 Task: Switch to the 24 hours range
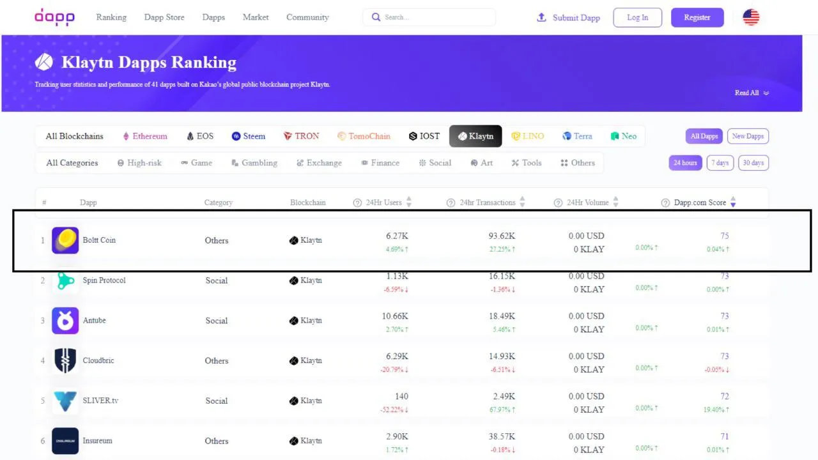pyautogui.click(x=685, y=163)
